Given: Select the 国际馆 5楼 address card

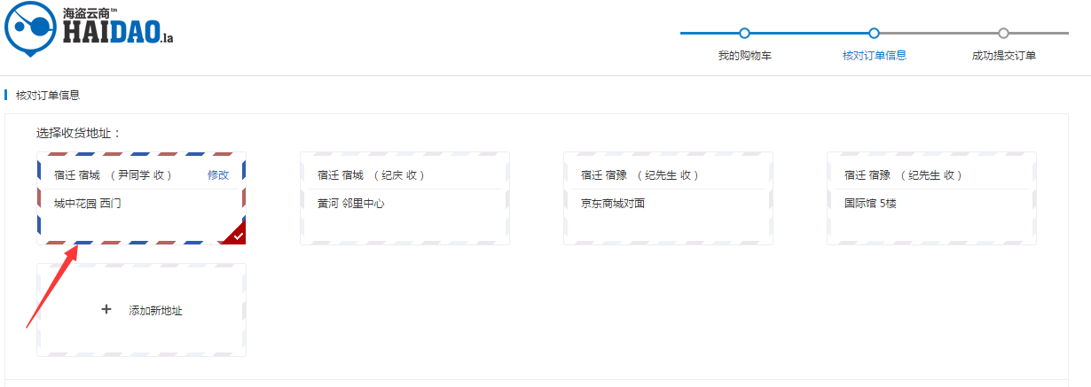Looking at the screenshot, I should [x=931, y=198].
